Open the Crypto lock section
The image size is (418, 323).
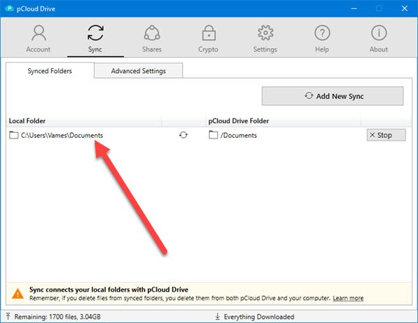coord(208,38)
